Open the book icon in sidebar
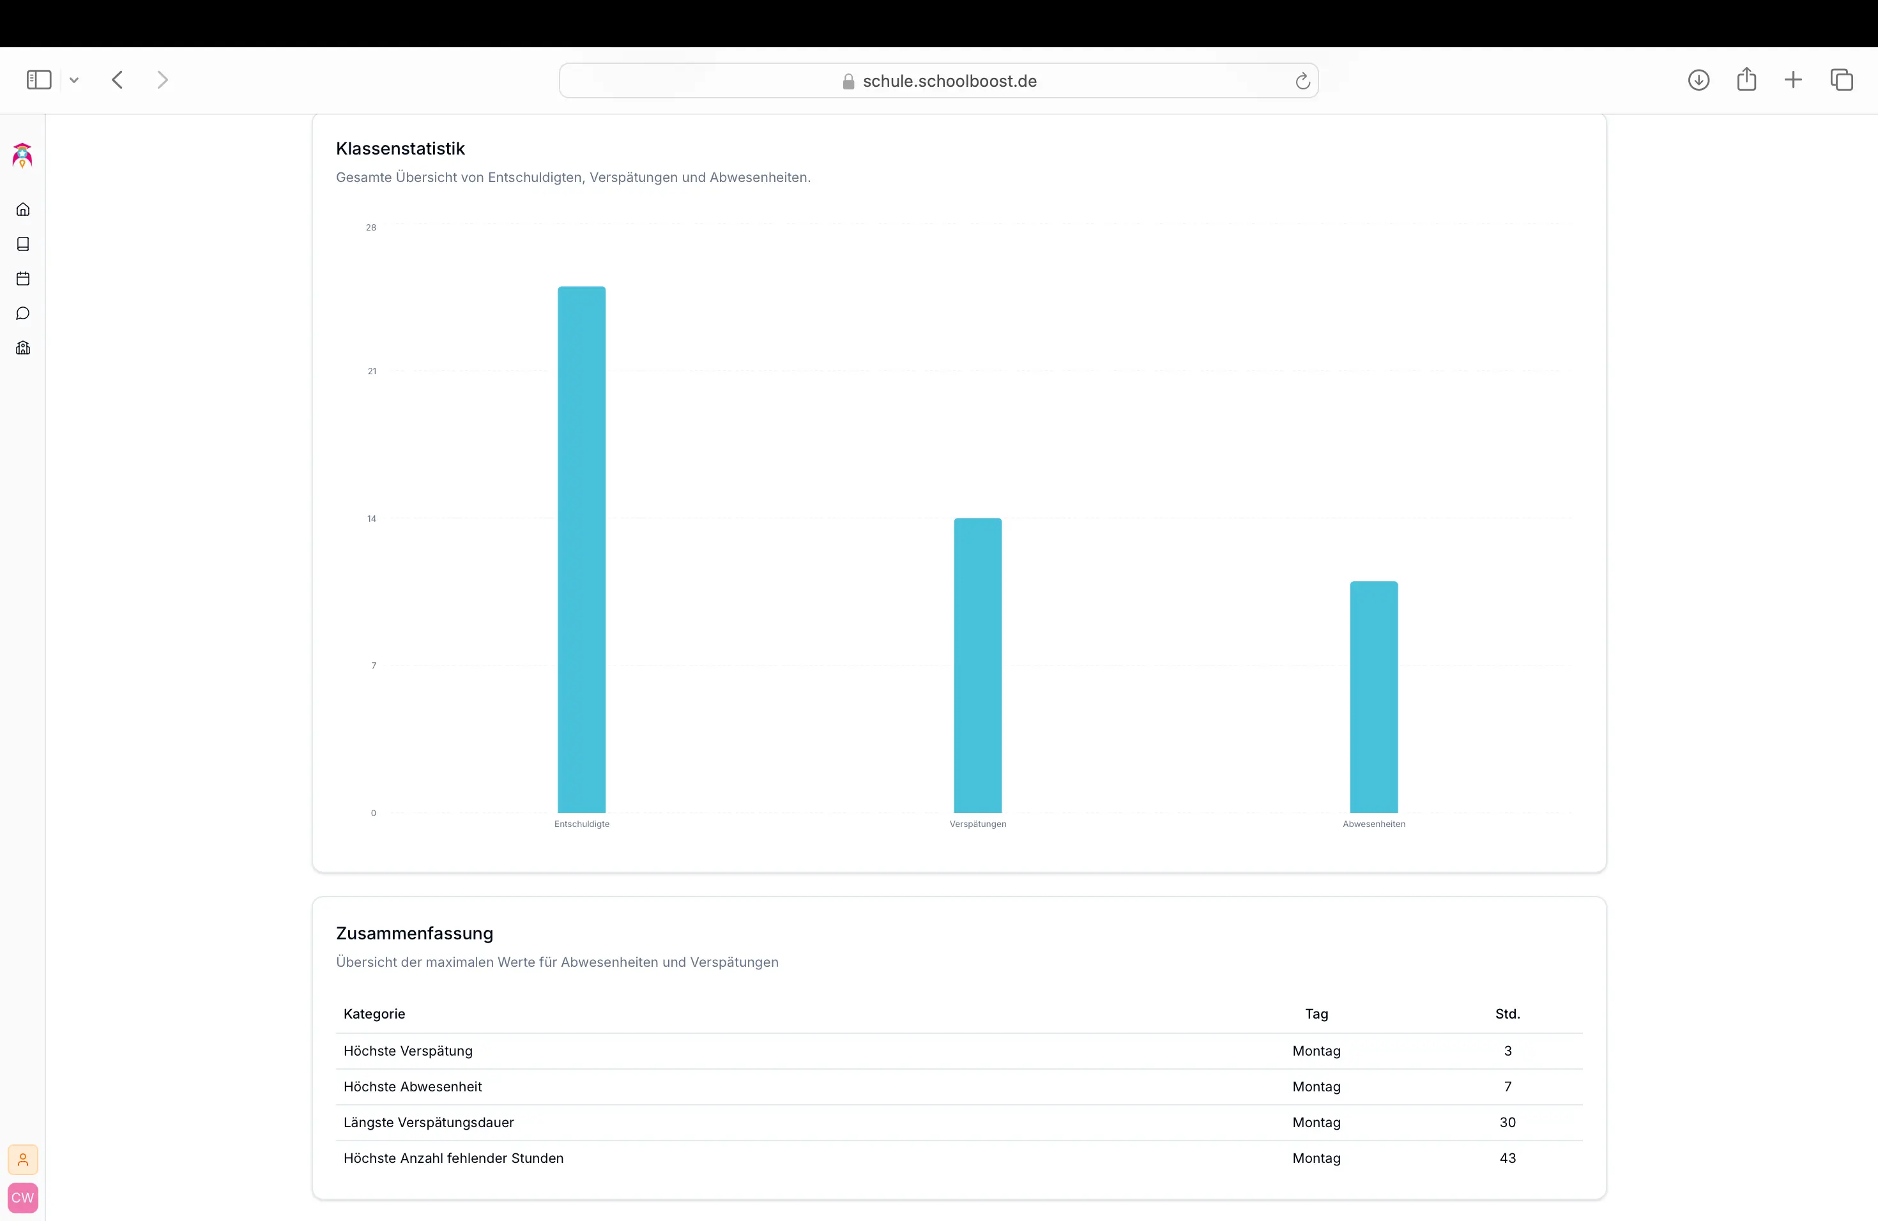Screen dimensions: 1878x1221 click(23, 244)
